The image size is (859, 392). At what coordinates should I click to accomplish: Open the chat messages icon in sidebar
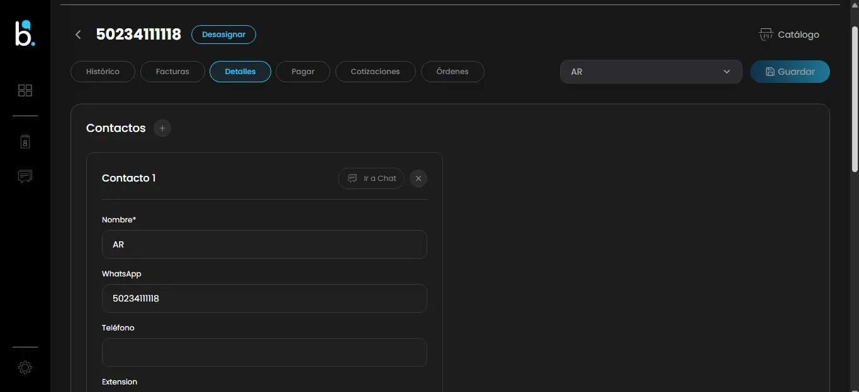[25, 176]
